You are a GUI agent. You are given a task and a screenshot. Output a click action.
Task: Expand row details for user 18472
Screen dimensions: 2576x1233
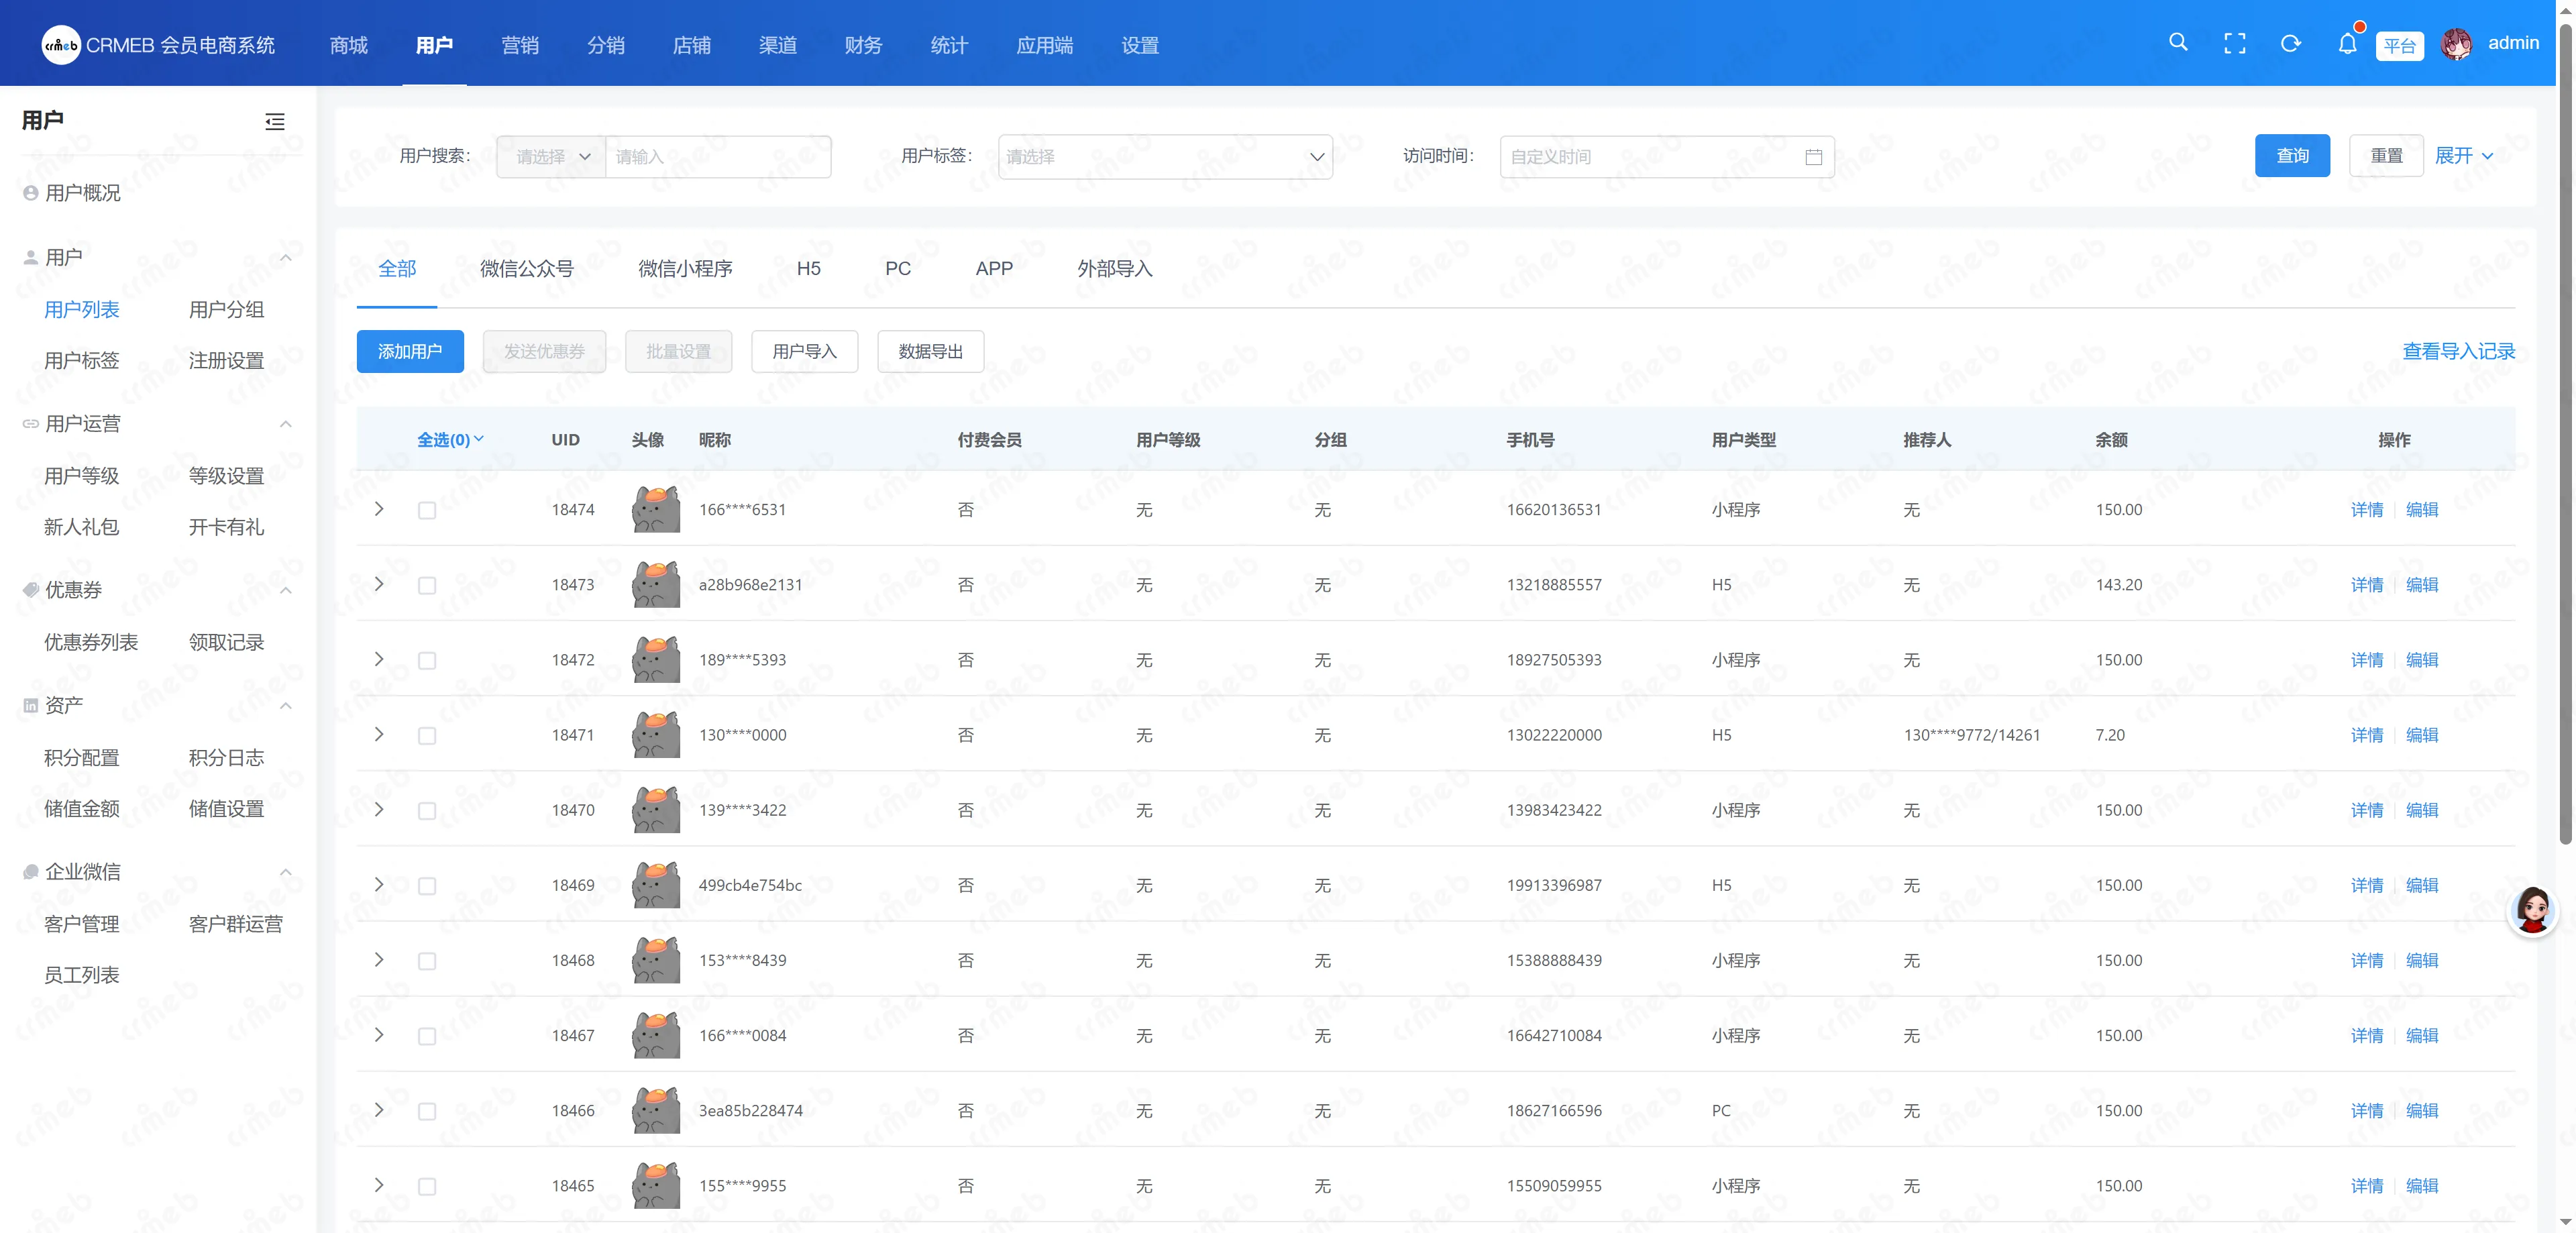(x=379, y=659)
